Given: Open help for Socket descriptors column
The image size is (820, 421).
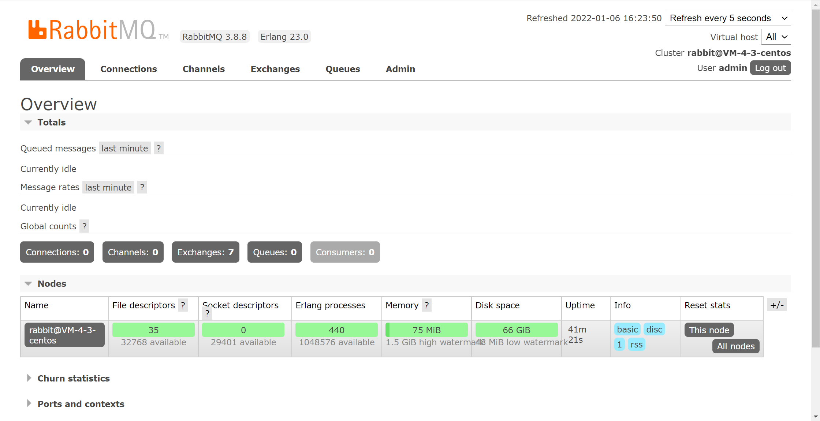Looking at the screenshot, I should [x=207, y=313].
